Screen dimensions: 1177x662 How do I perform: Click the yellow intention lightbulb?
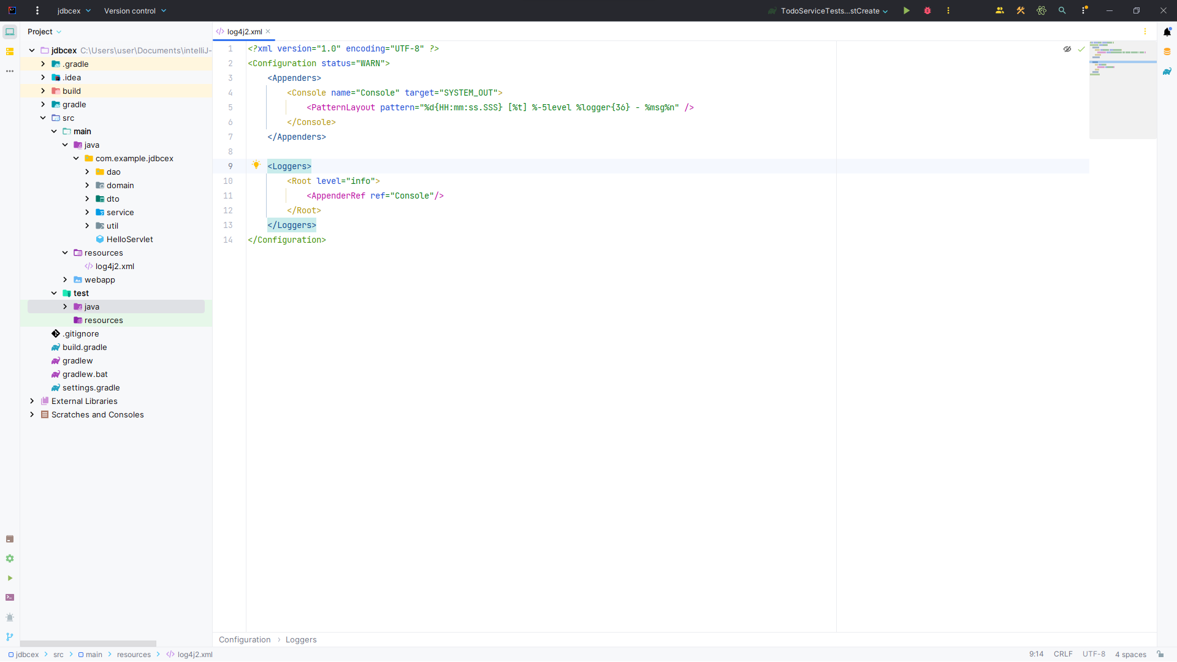click(x=256, y=165)
